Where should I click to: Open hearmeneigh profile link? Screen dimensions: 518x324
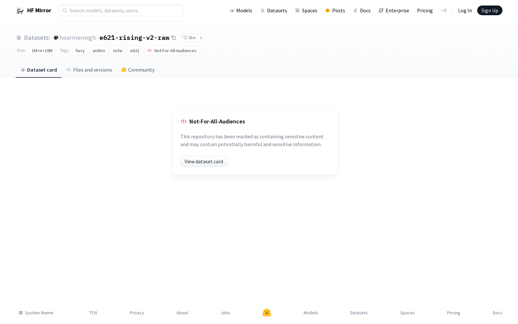coord(78,38)
